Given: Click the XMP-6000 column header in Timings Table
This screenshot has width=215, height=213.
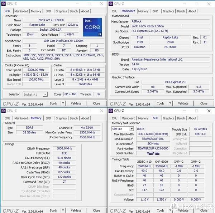Looking at the screenshot, I should (x=161, y=162).
